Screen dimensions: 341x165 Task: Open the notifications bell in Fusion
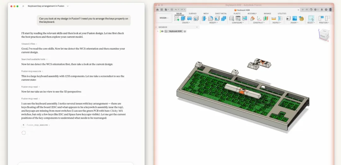(322, 9)
